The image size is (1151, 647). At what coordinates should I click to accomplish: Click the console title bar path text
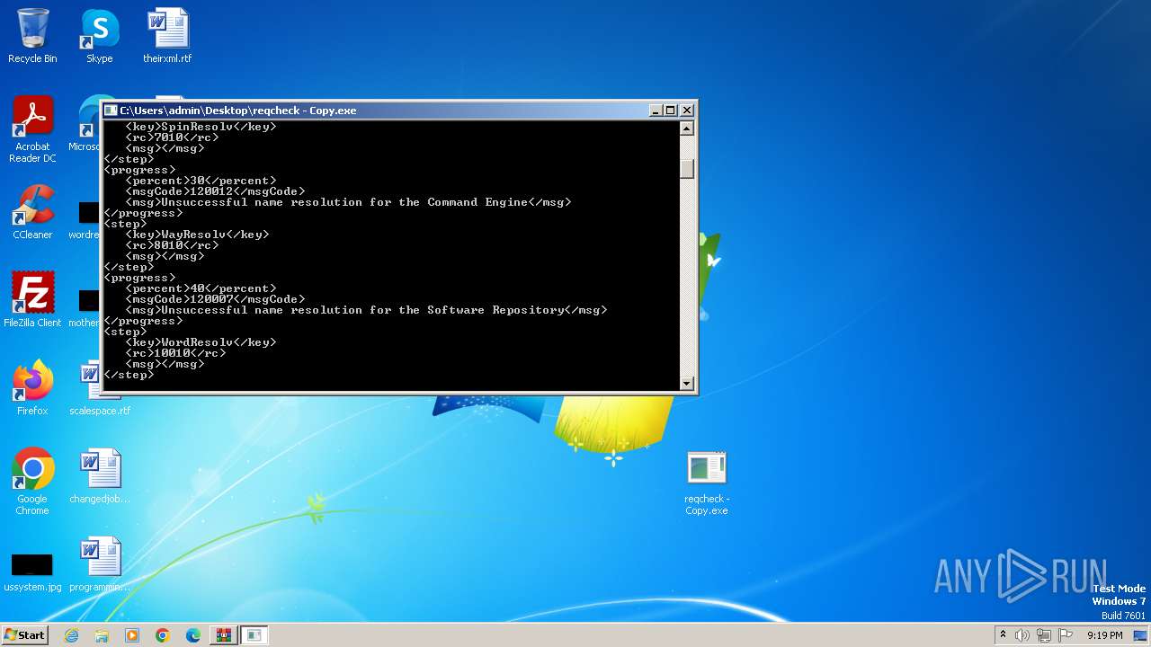click(238, 111)
